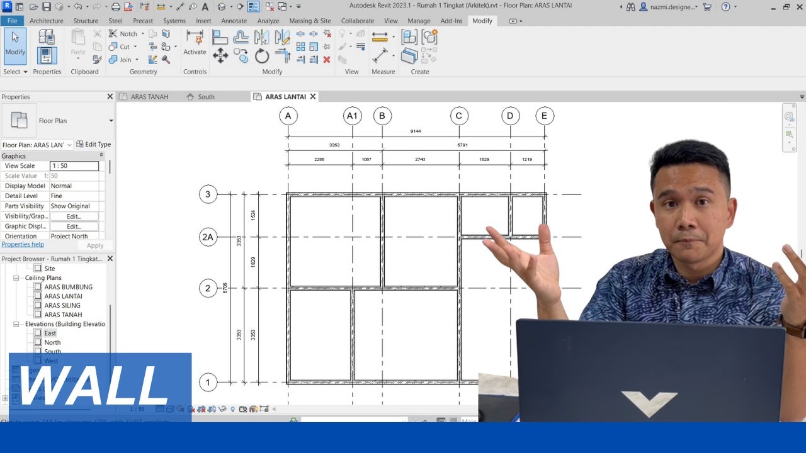The image size is (806, 453).
Task: Select East elevation in Project Browser
Action: click(50, 333)
